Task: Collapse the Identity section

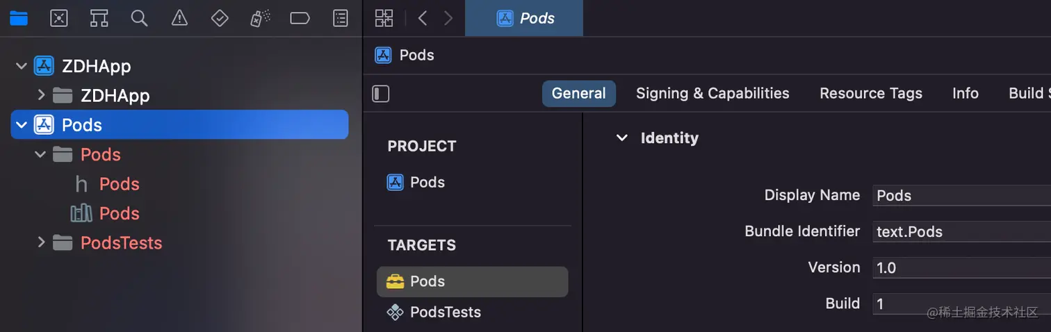Action: 621,138
